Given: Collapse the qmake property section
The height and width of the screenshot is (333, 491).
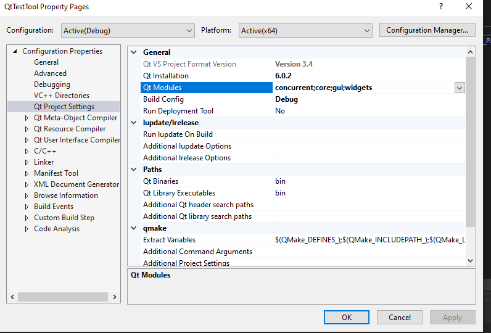Looking at the screenshot, I should [x=134, y=228].
